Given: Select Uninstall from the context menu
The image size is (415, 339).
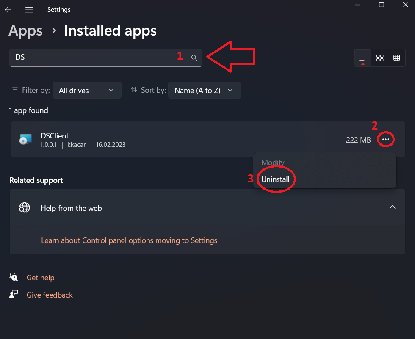Looking at the screenshot, I should coord(275,179).
